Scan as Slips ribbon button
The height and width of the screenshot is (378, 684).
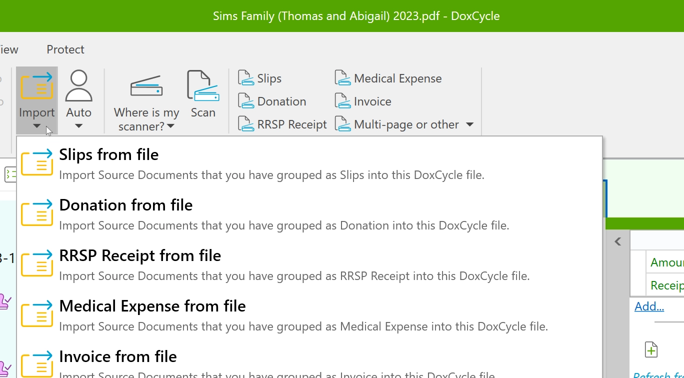(x=260, y=78)
